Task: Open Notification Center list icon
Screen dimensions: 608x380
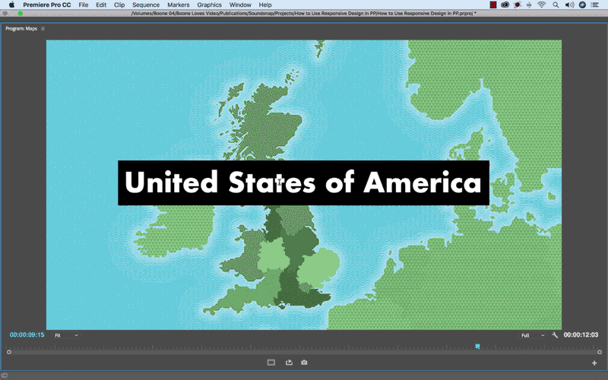Action: (x=595, y=5)
